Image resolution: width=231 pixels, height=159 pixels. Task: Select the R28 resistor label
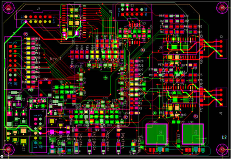point(141,61)
